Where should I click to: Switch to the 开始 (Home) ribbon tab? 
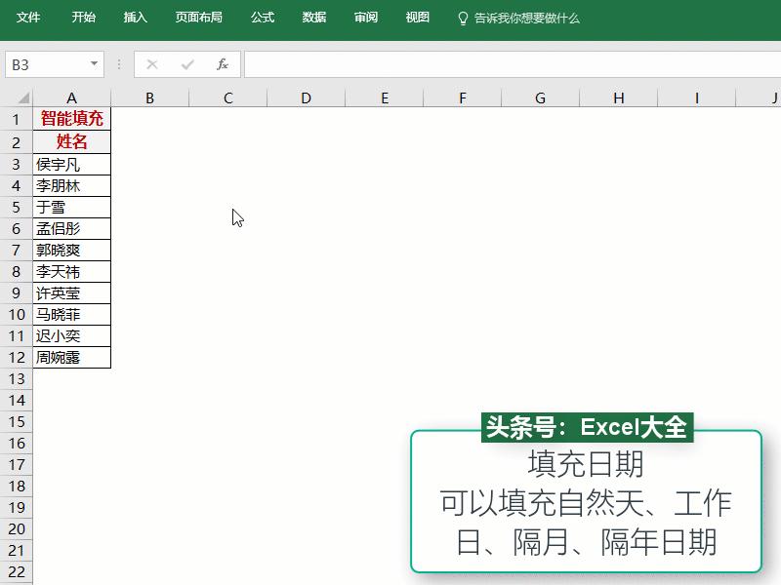[x=83, y=17]
